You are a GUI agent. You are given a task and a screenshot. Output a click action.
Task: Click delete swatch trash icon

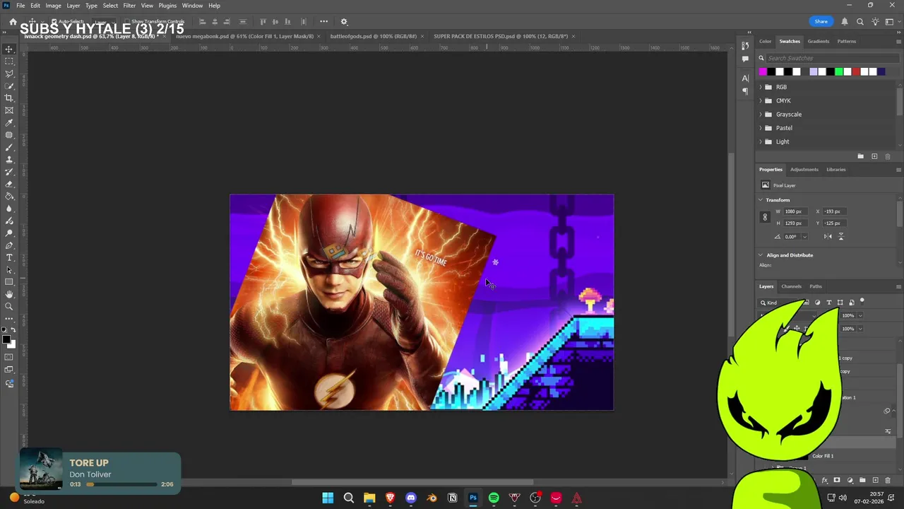point(888,156)
